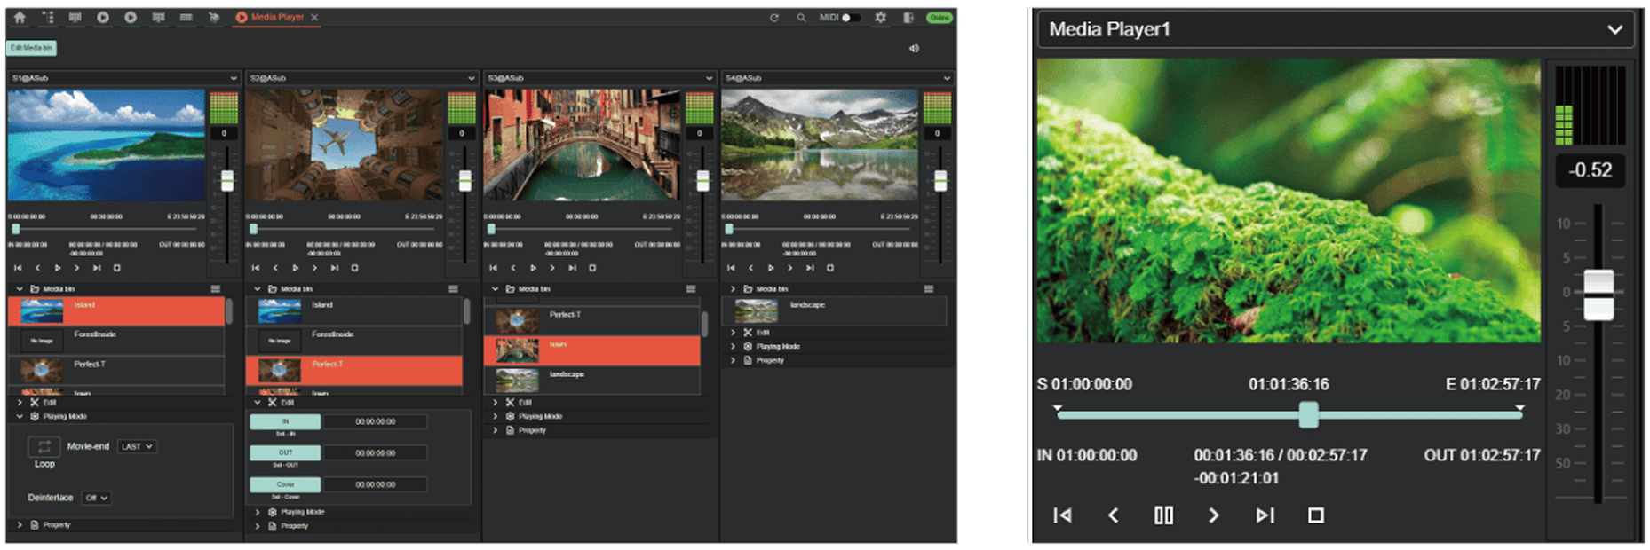Stop playback in the Media Player1 panel
The image size is (1650, 550).
[x=1316, y=515]
